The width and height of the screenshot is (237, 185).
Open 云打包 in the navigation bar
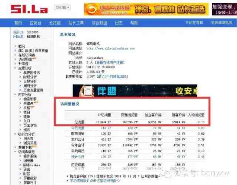[55, 23]
